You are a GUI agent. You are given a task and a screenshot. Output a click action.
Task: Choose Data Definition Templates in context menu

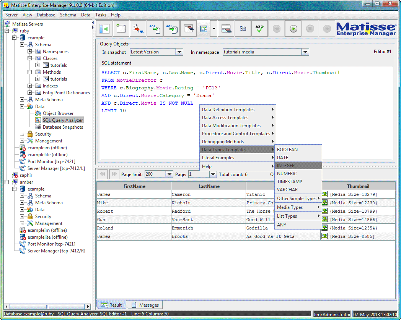click(238, 110)
